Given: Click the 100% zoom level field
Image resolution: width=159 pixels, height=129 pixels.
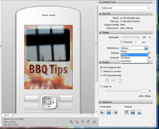Looking at the screenshot, I should [7, 115].
